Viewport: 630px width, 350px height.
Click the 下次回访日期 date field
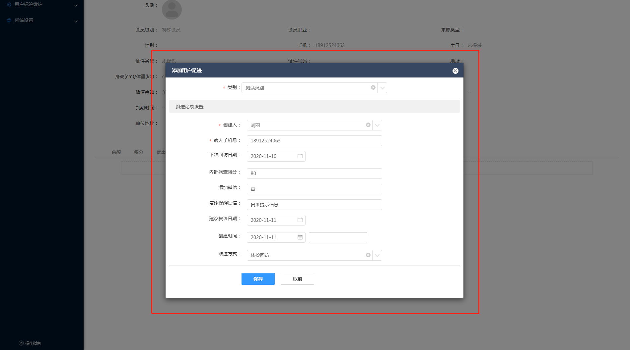276,156
